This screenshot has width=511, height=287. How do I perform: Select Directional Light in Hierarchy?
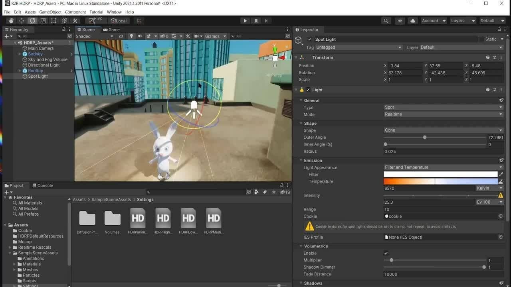tap(44, 65)
